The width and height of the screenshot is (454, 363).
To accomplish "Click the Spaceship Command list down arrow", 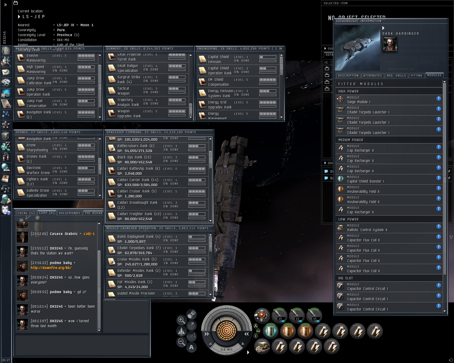I will [211, 221].
